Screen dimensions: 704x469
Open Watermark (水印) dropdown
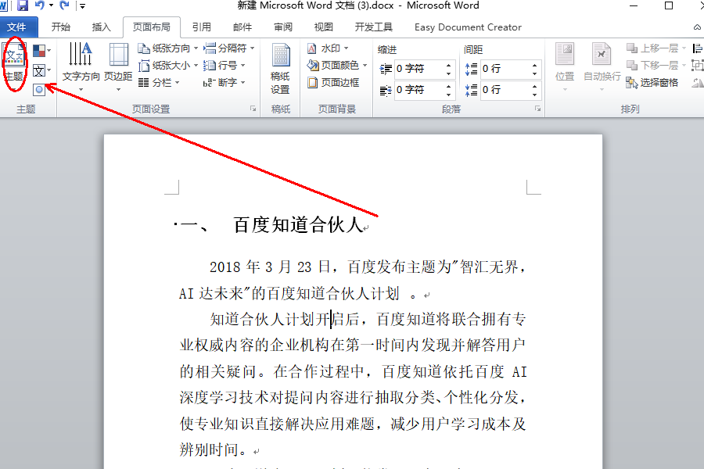coord(328,48)
